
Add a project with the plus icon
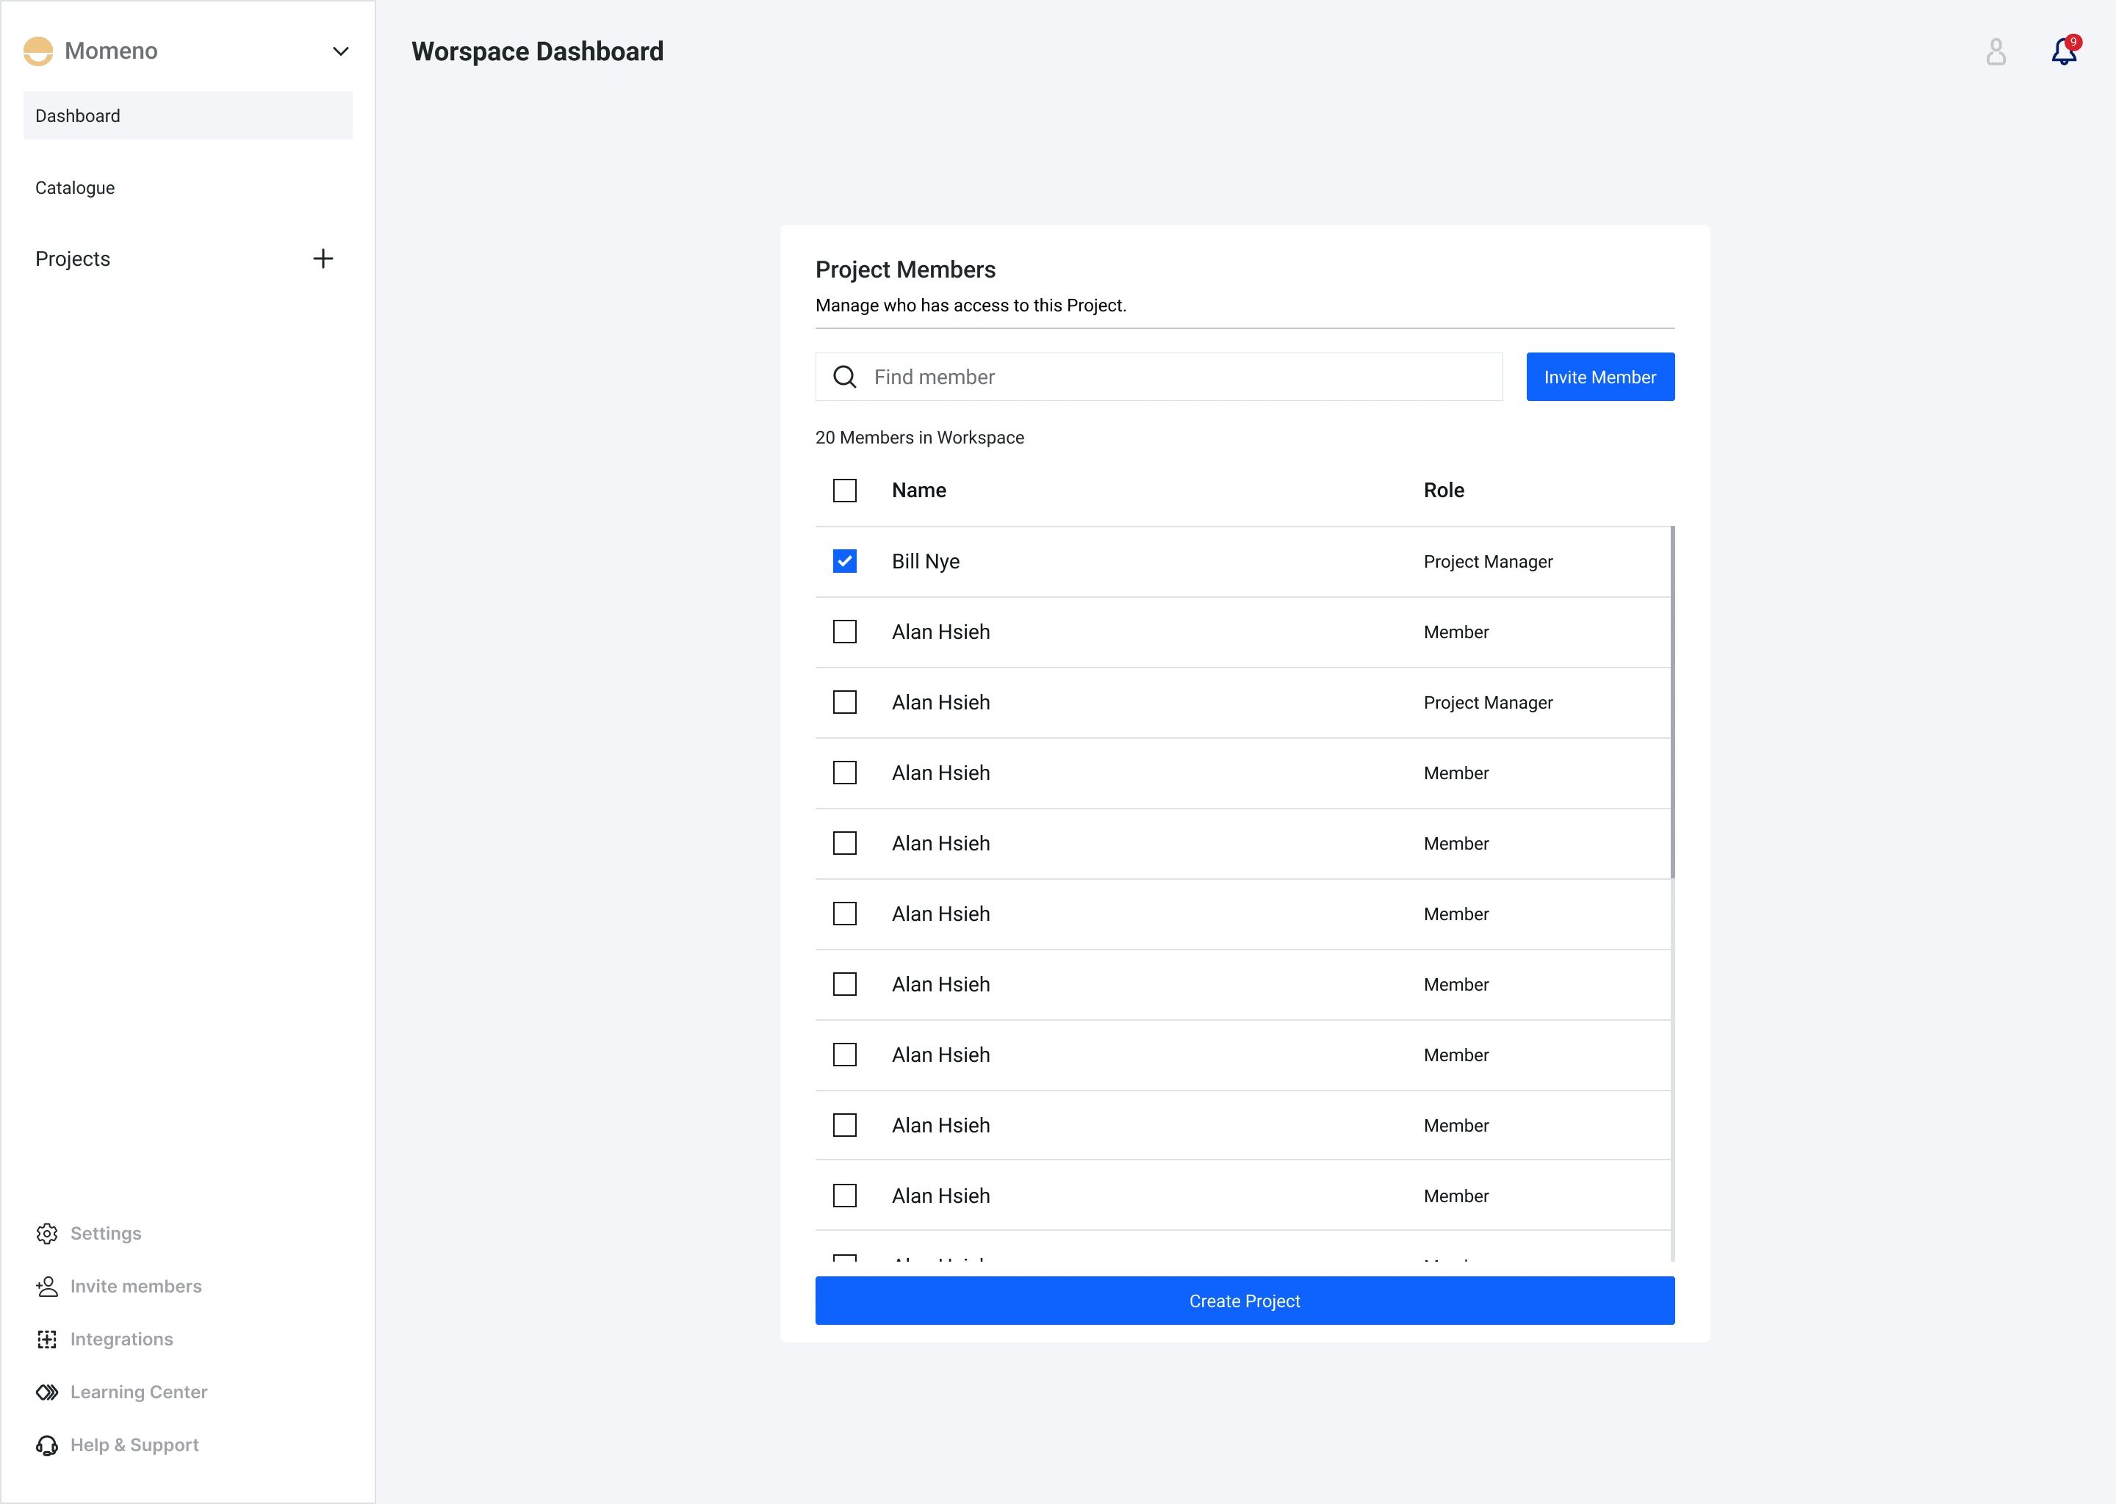323,258
